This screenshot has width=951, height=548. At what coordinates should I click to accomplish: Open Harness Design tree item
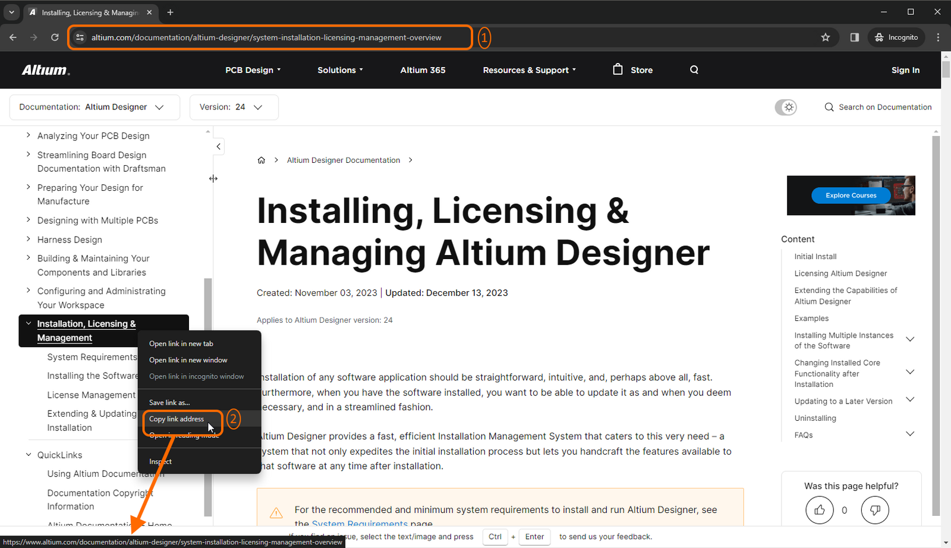(70, 240)
